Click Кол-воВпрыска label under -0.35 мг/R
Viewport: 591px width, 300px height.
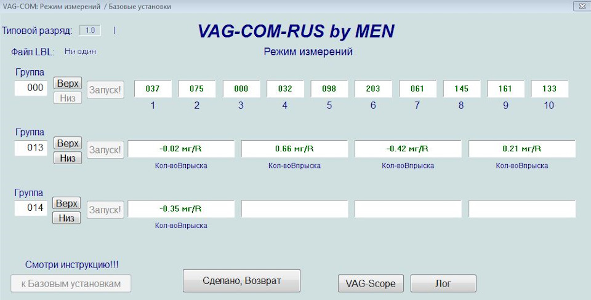coord(181,226)
